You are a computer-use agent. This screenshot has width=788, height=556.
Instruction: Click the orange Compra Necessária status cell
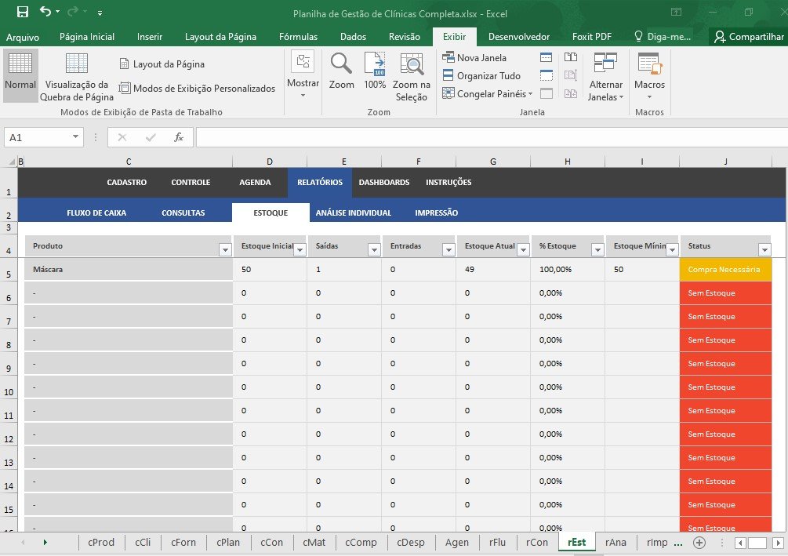[725, 270]
